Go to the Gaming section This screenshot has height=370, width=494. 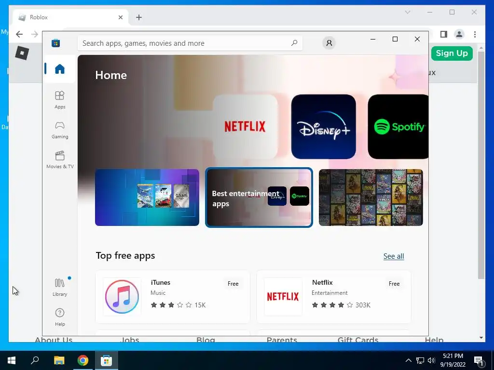pos(59,130)
